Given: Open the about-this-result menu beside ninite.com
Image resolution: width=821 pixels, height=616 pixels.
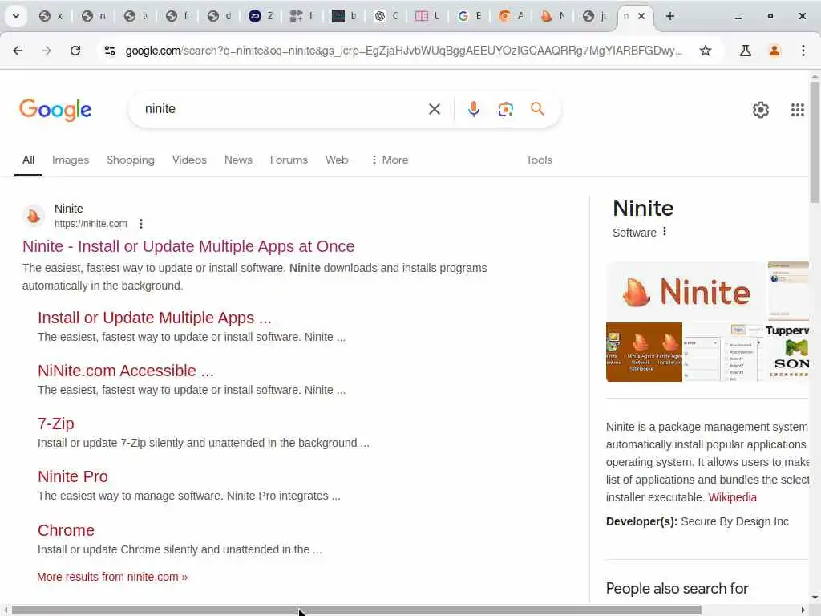Looking at the screenshot, I should pos(141,224).
